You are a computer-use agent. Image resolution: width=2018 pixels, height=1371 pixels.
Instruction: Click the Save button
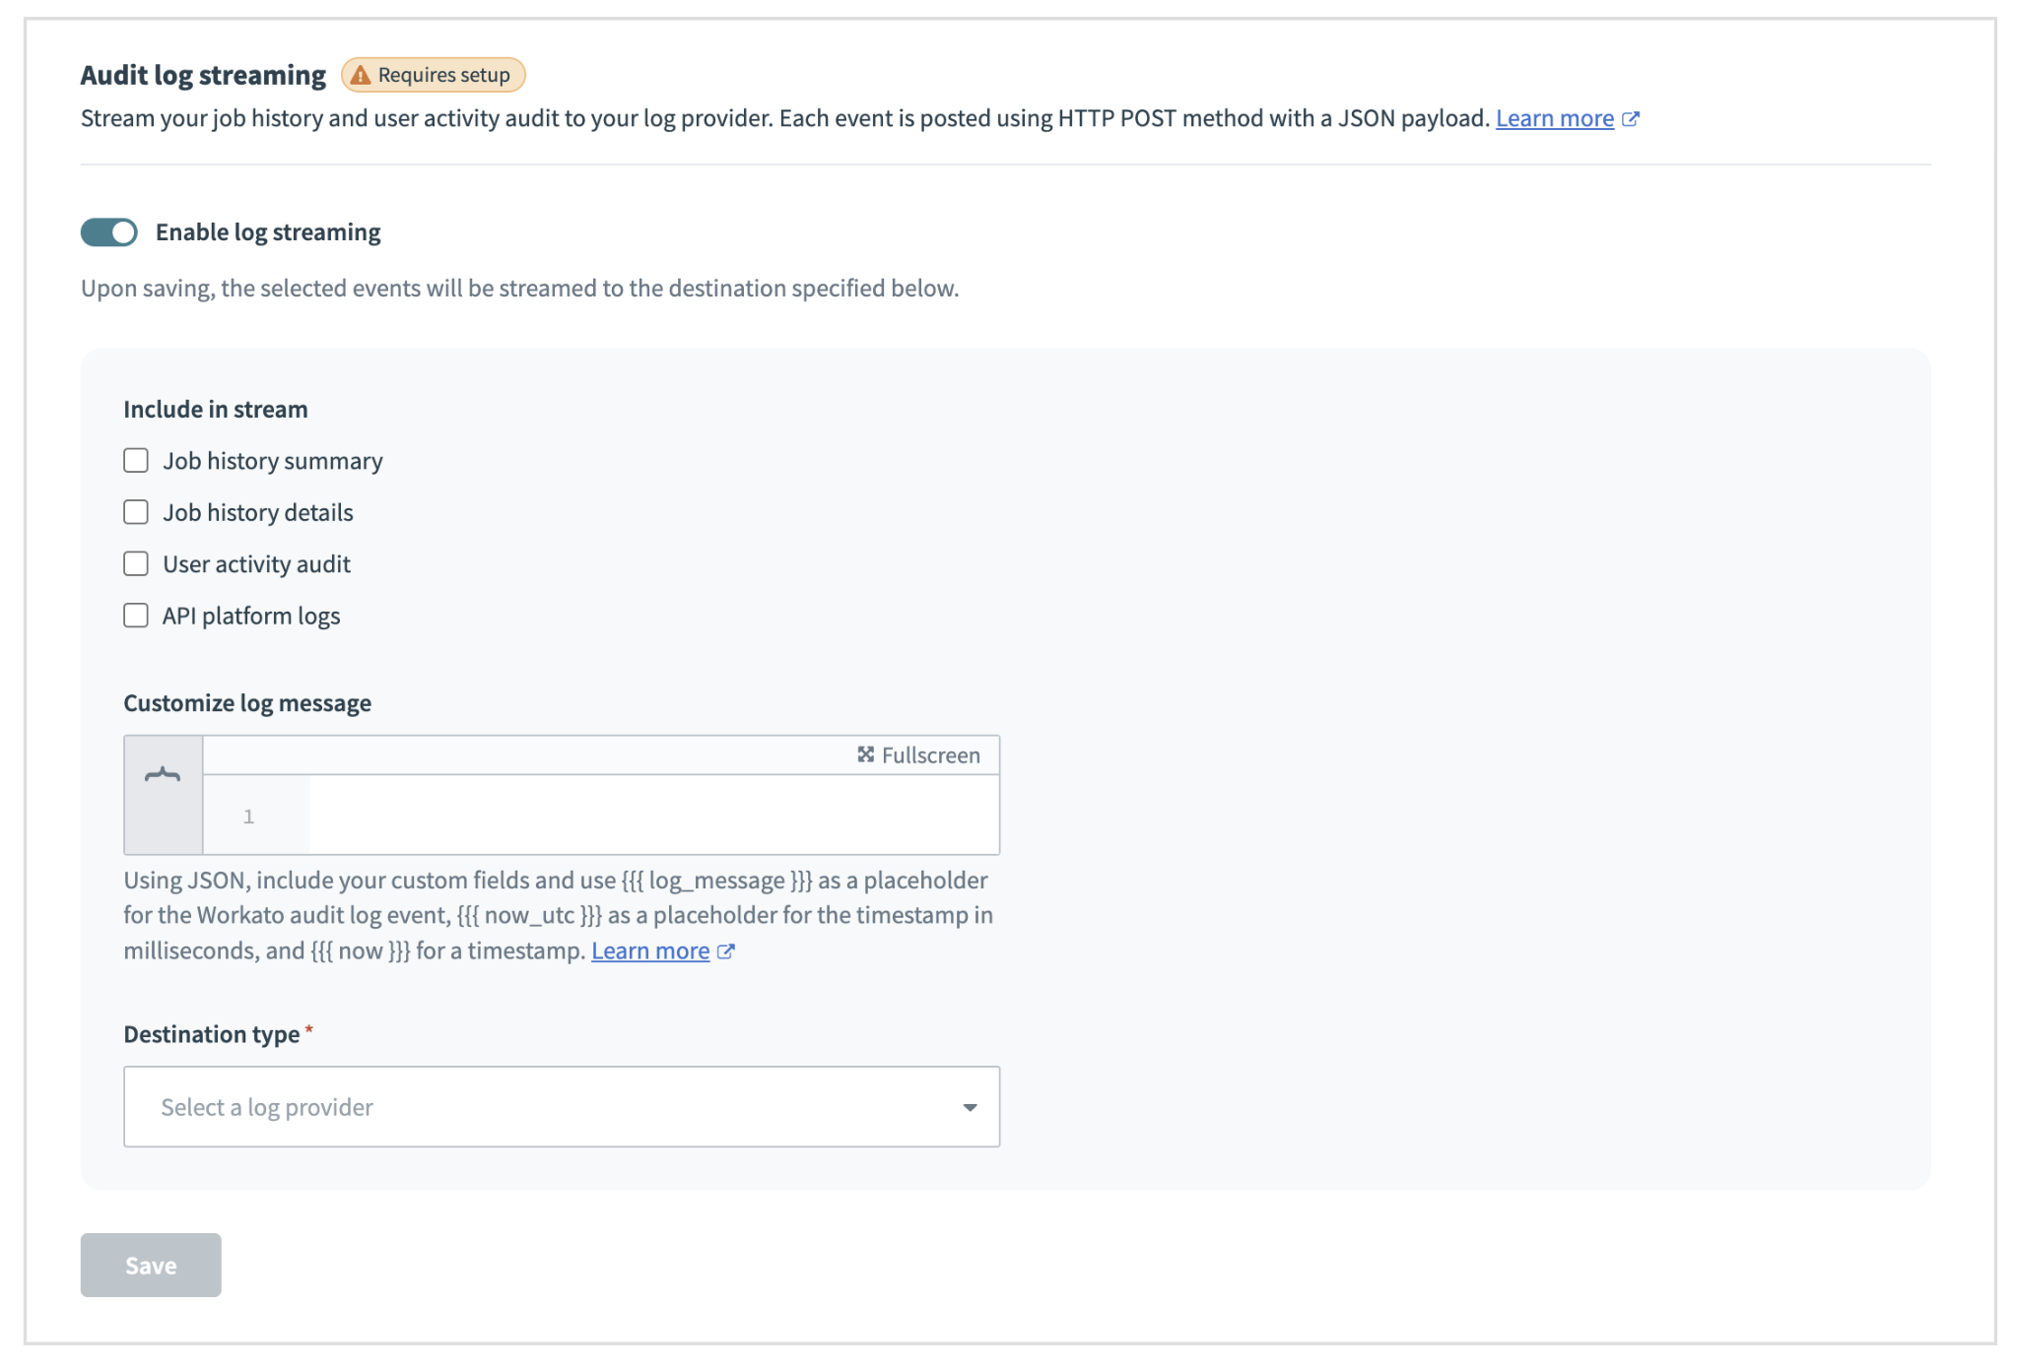click(x=150, y=1266)
